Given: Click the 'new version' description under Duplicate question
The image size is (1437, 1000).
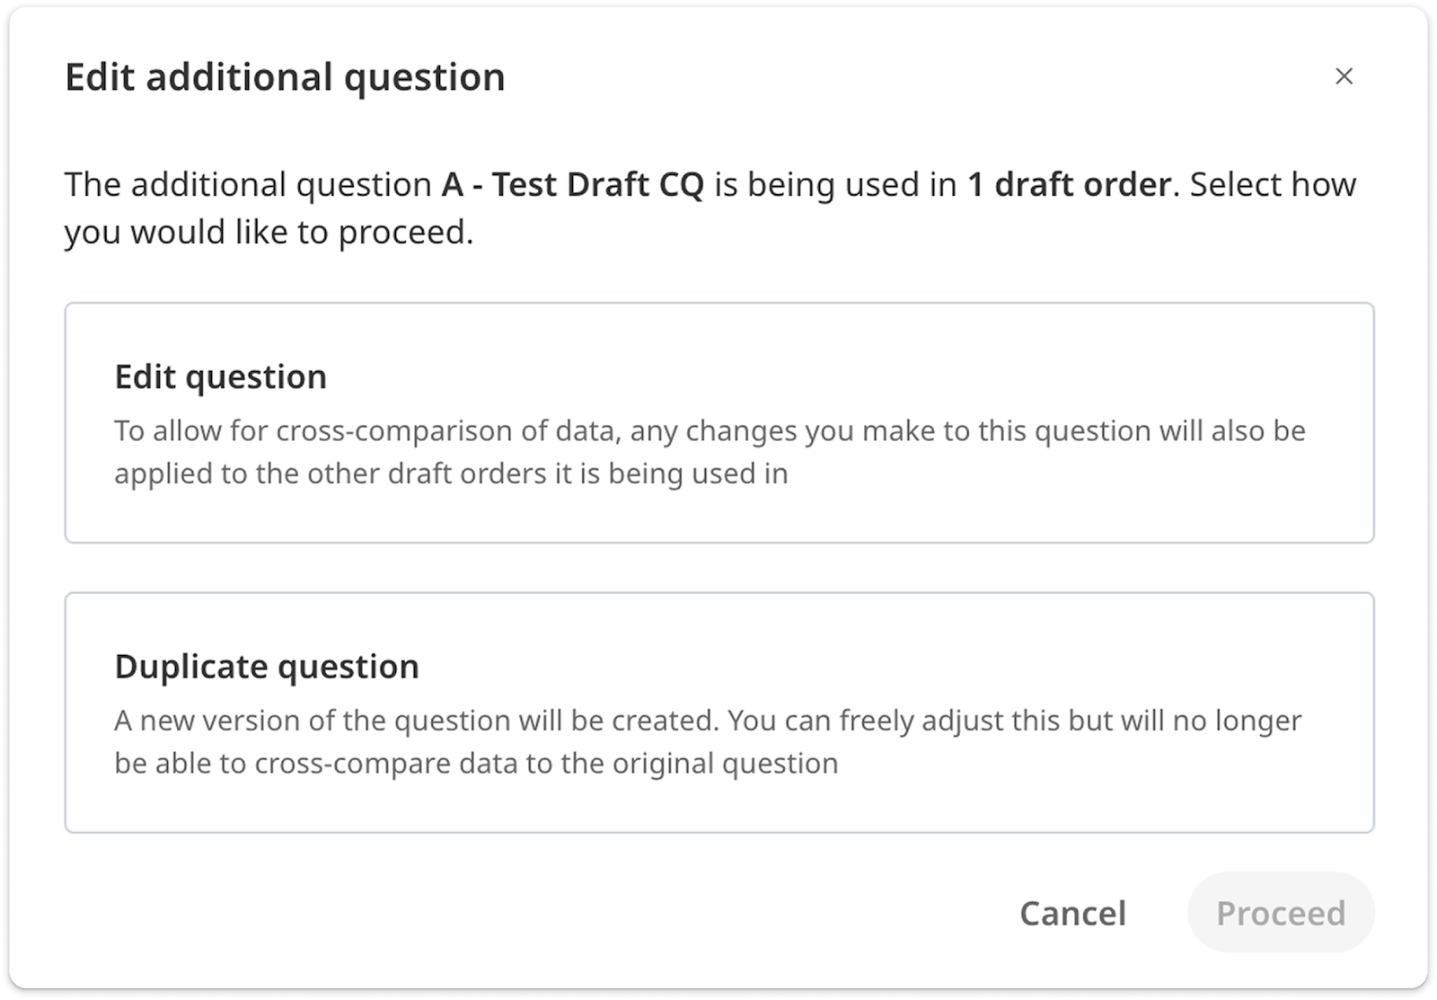Looking at the screenshot, I should (x=708, y=742).
